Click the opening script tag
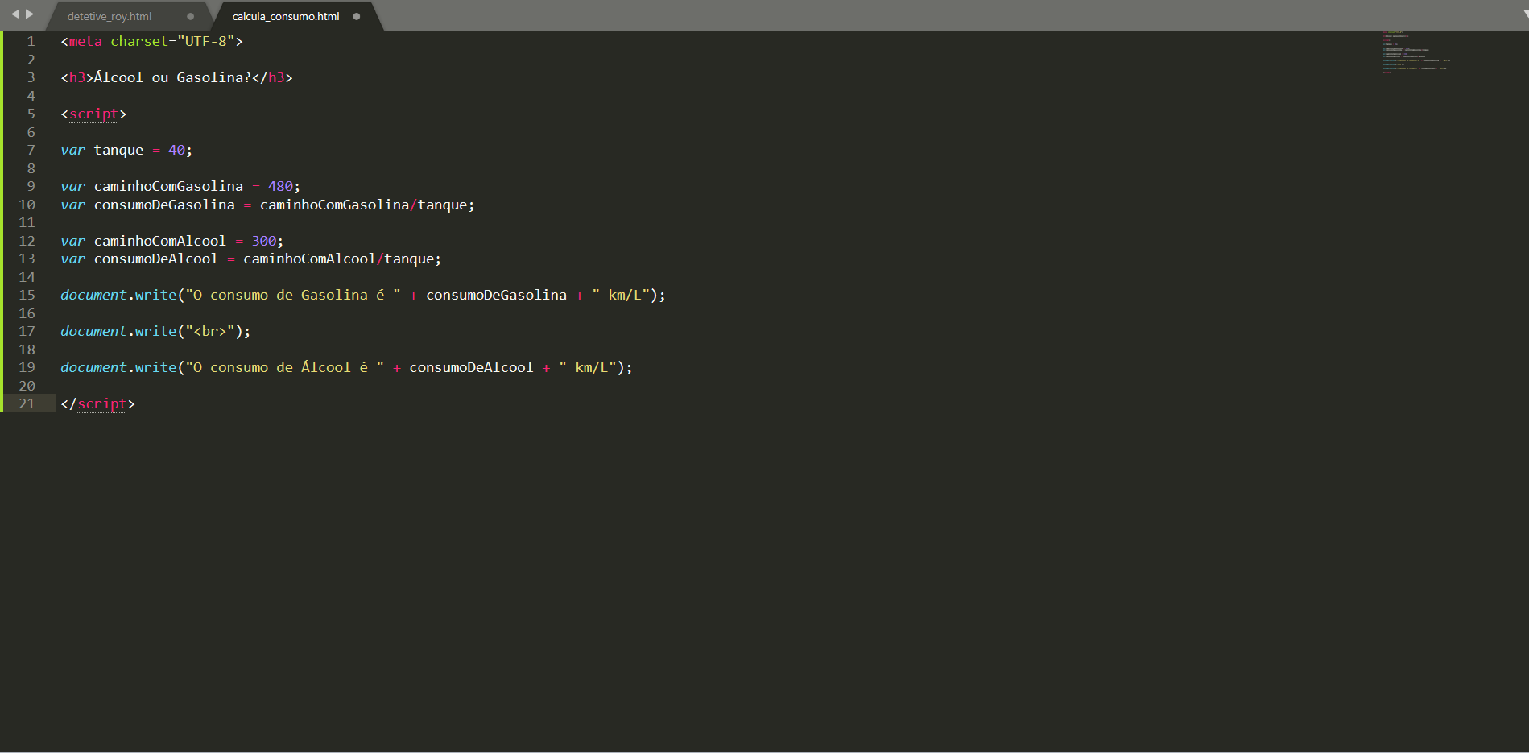Screen dimensions: 1529x753 93,114
